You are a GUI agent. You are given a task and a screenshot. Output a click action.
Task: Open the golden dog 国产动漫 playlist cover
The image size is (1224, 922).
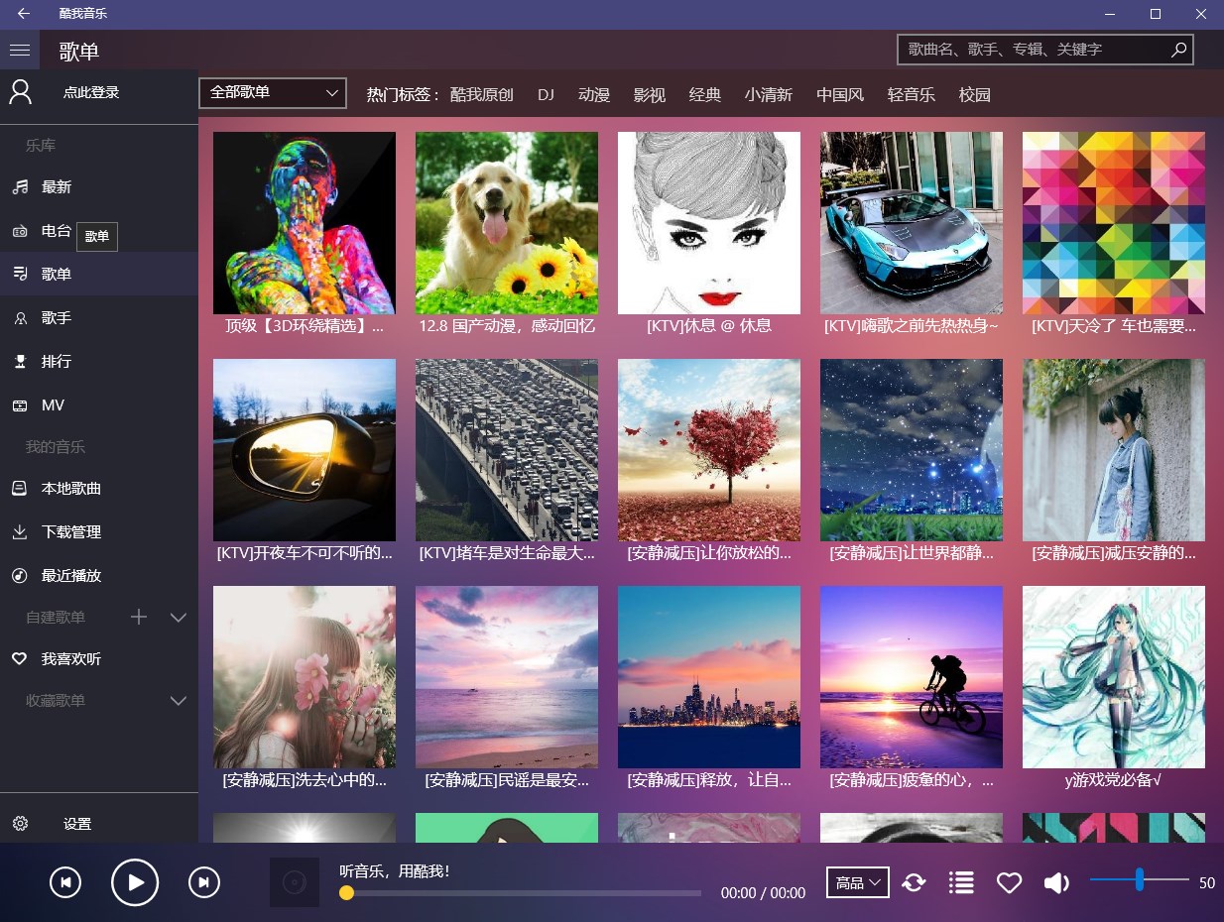tap(507, 223)
